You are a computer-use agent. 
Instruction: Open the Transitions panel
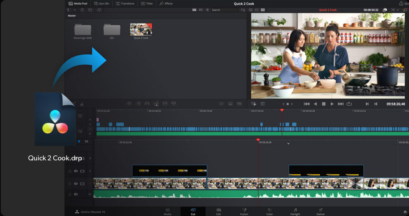coord(125,4)
